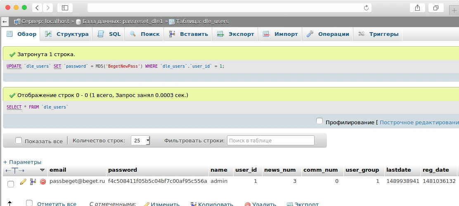Open Safari tab overview icon
Screen dimensions: 459x206
(435, 8)
